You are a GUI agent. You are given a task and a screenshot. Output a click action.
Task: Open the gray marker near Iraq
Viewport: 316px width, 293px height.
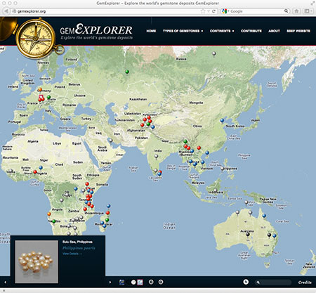(x=110, y=141)
